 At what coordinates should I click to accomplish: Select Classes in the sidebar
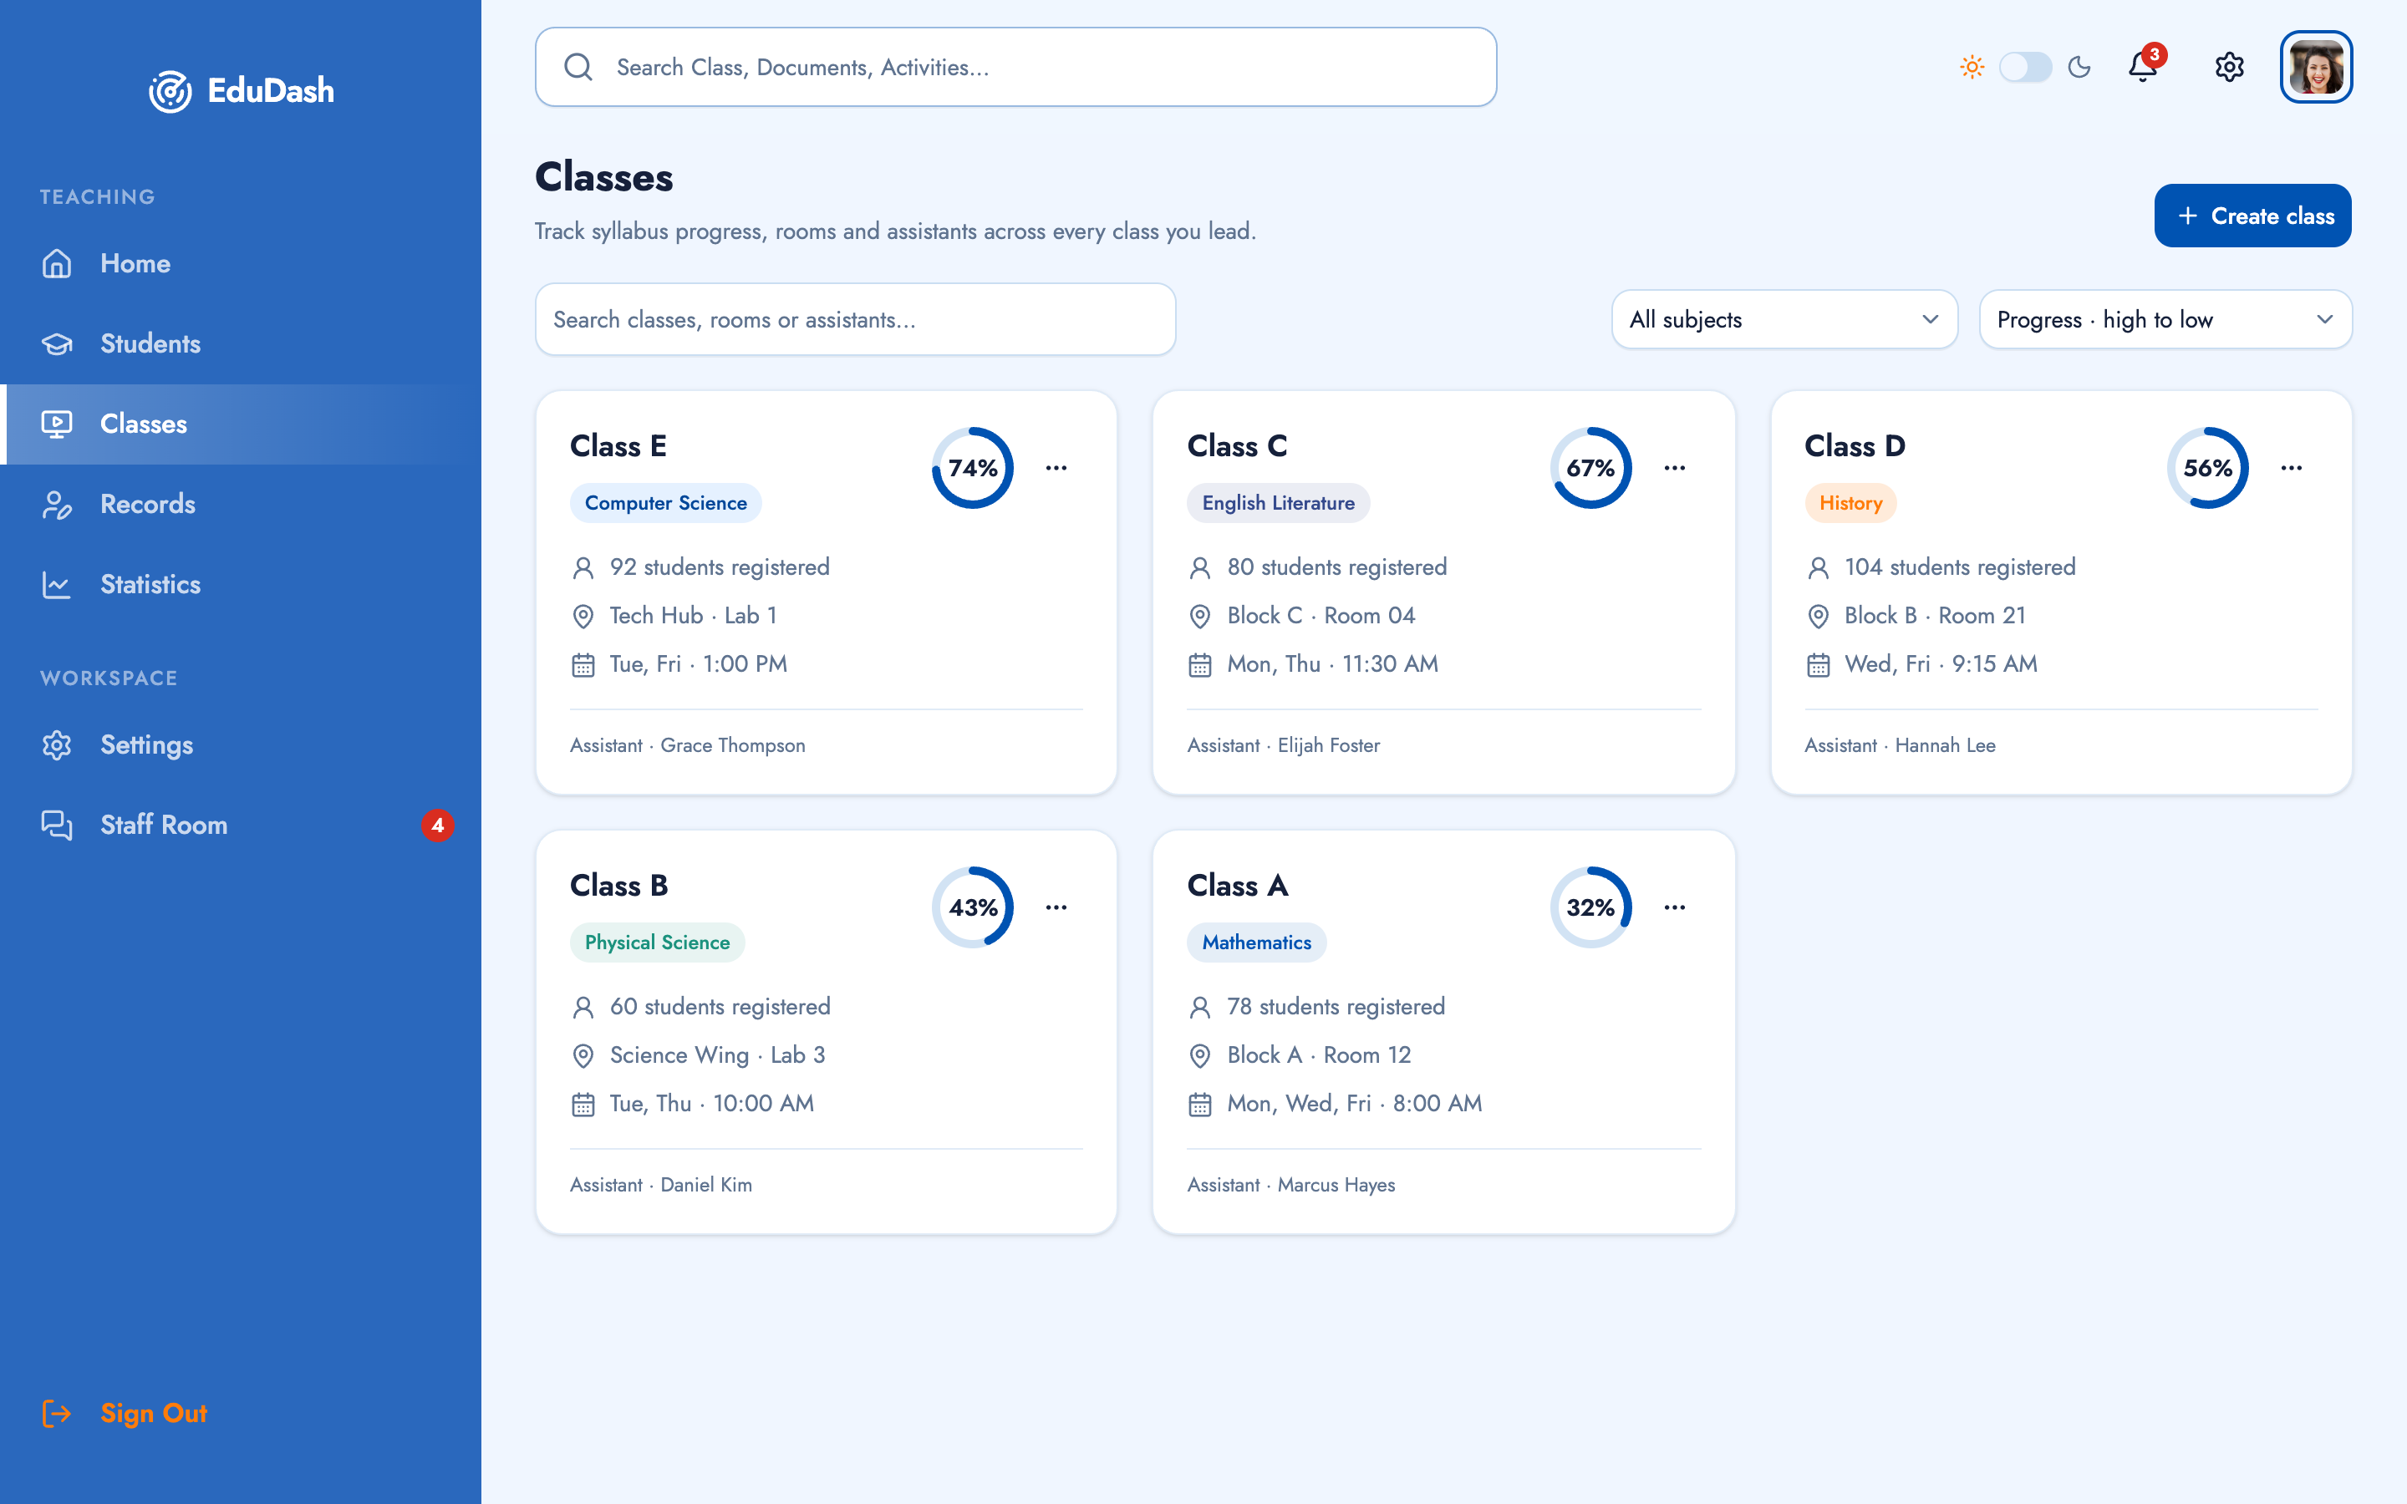[x=241, y=424]
